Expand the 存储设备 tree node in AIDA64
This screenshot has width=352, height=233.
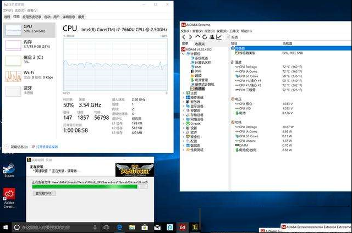click(x=183, y=115)
